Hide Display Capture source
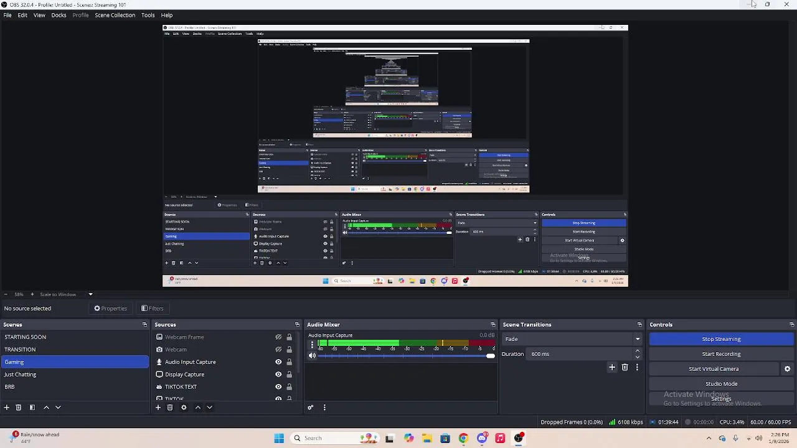797x448 pixels. coord(278,375)
